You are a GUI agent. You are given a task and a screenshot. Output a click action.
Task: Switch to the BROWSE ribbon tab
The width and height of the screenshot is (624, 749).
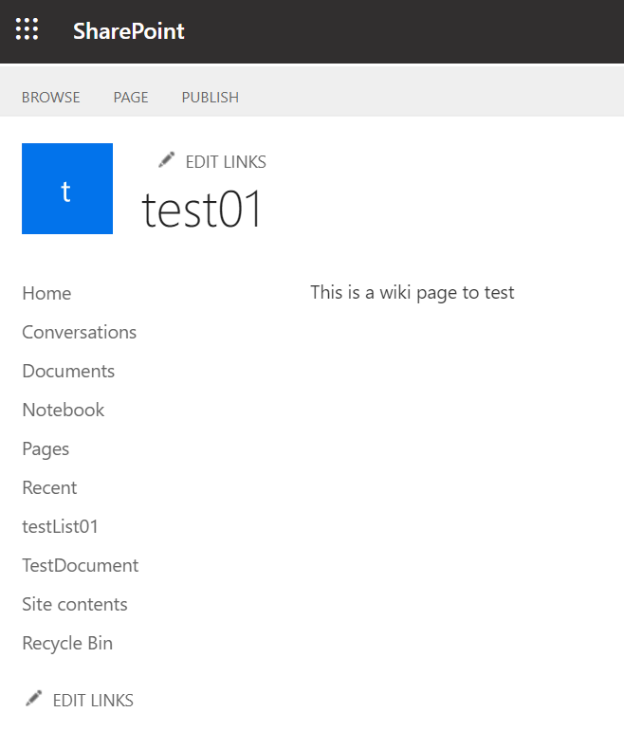(x=50, y=97)
